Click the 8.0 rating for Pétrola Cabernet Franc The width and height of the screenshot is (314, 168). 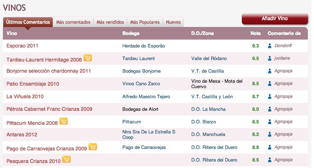(x=256, y=109)
